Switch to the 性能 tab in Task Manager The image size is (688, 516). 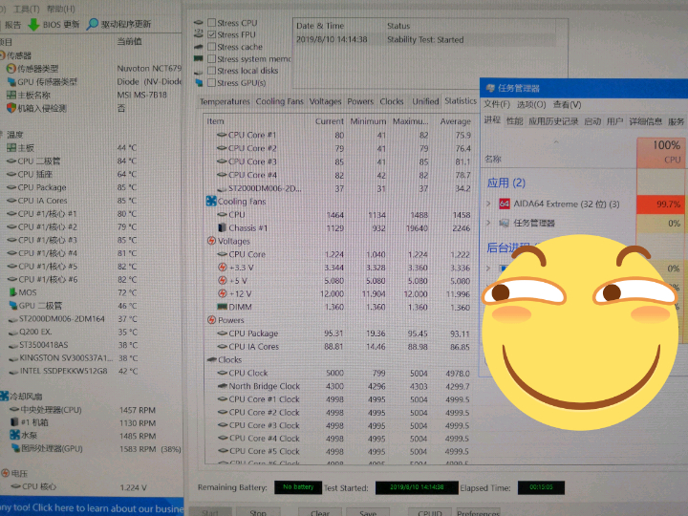coord(514,121)
